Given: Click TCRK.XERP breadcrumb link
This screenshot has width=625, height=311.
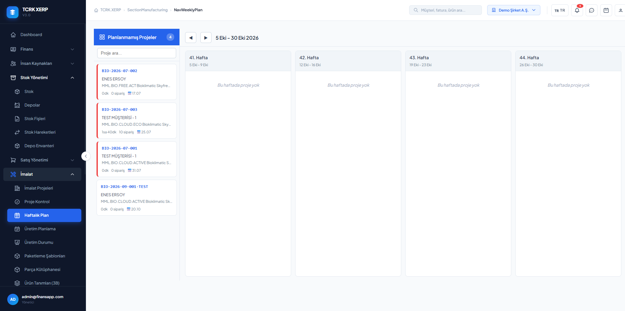Looking at the screenshot, I should pyautogui.click(x=111, y=10).
